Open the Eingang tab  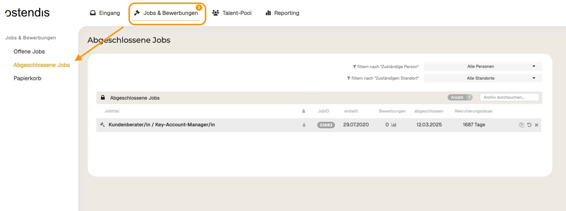(x=105, y=13)
